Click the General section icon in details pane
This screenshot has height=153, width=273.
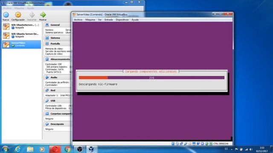[47, 25]
